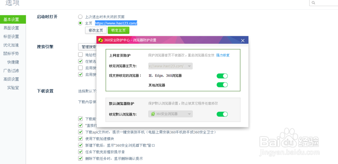Screen dimensions: 338x164
Task: Open 高级设置 in the sidebar
Action: click(x=11, y=79)
